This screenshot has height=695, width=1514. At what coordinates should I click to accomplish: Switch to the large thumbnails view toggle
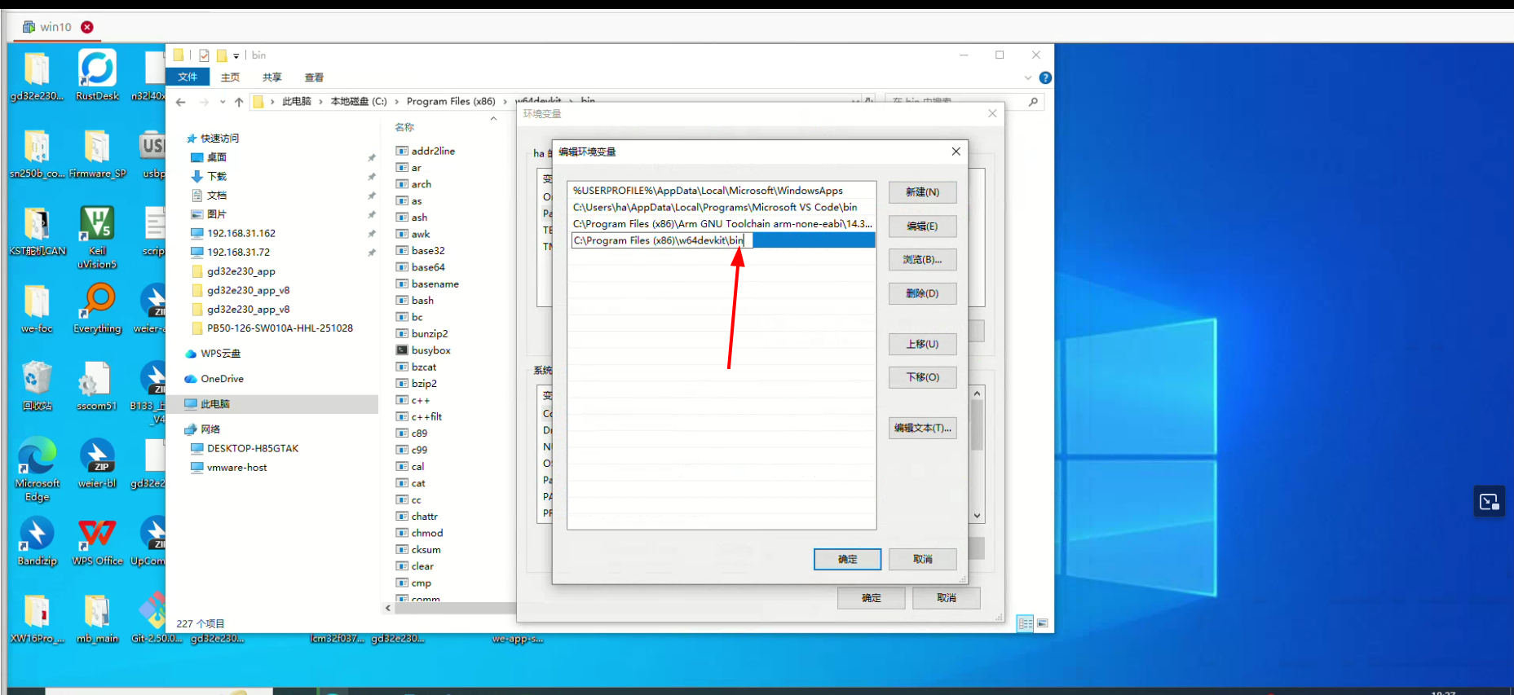(1043, 623)
